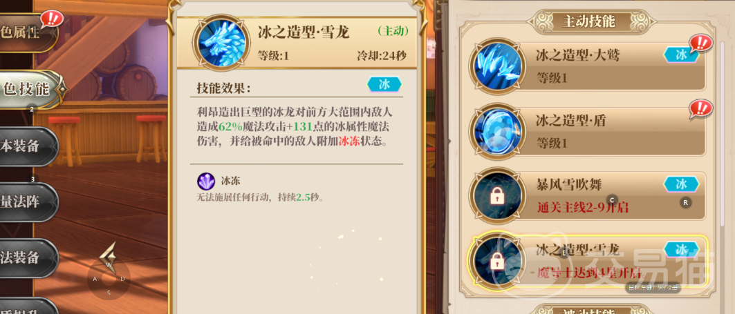Open the 能量法阵 sidebar tab

27,202
